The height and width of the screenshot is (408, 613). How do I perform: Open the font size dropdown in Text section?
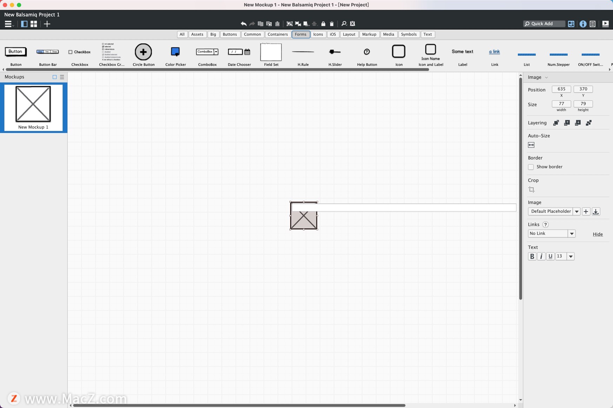(570, 256)
